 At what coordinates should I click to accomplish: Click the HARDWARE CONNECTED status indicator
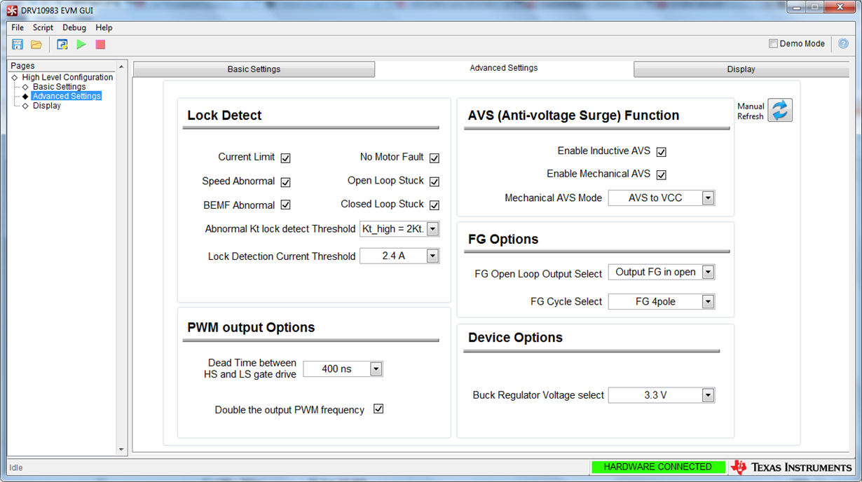click(657, 467)
